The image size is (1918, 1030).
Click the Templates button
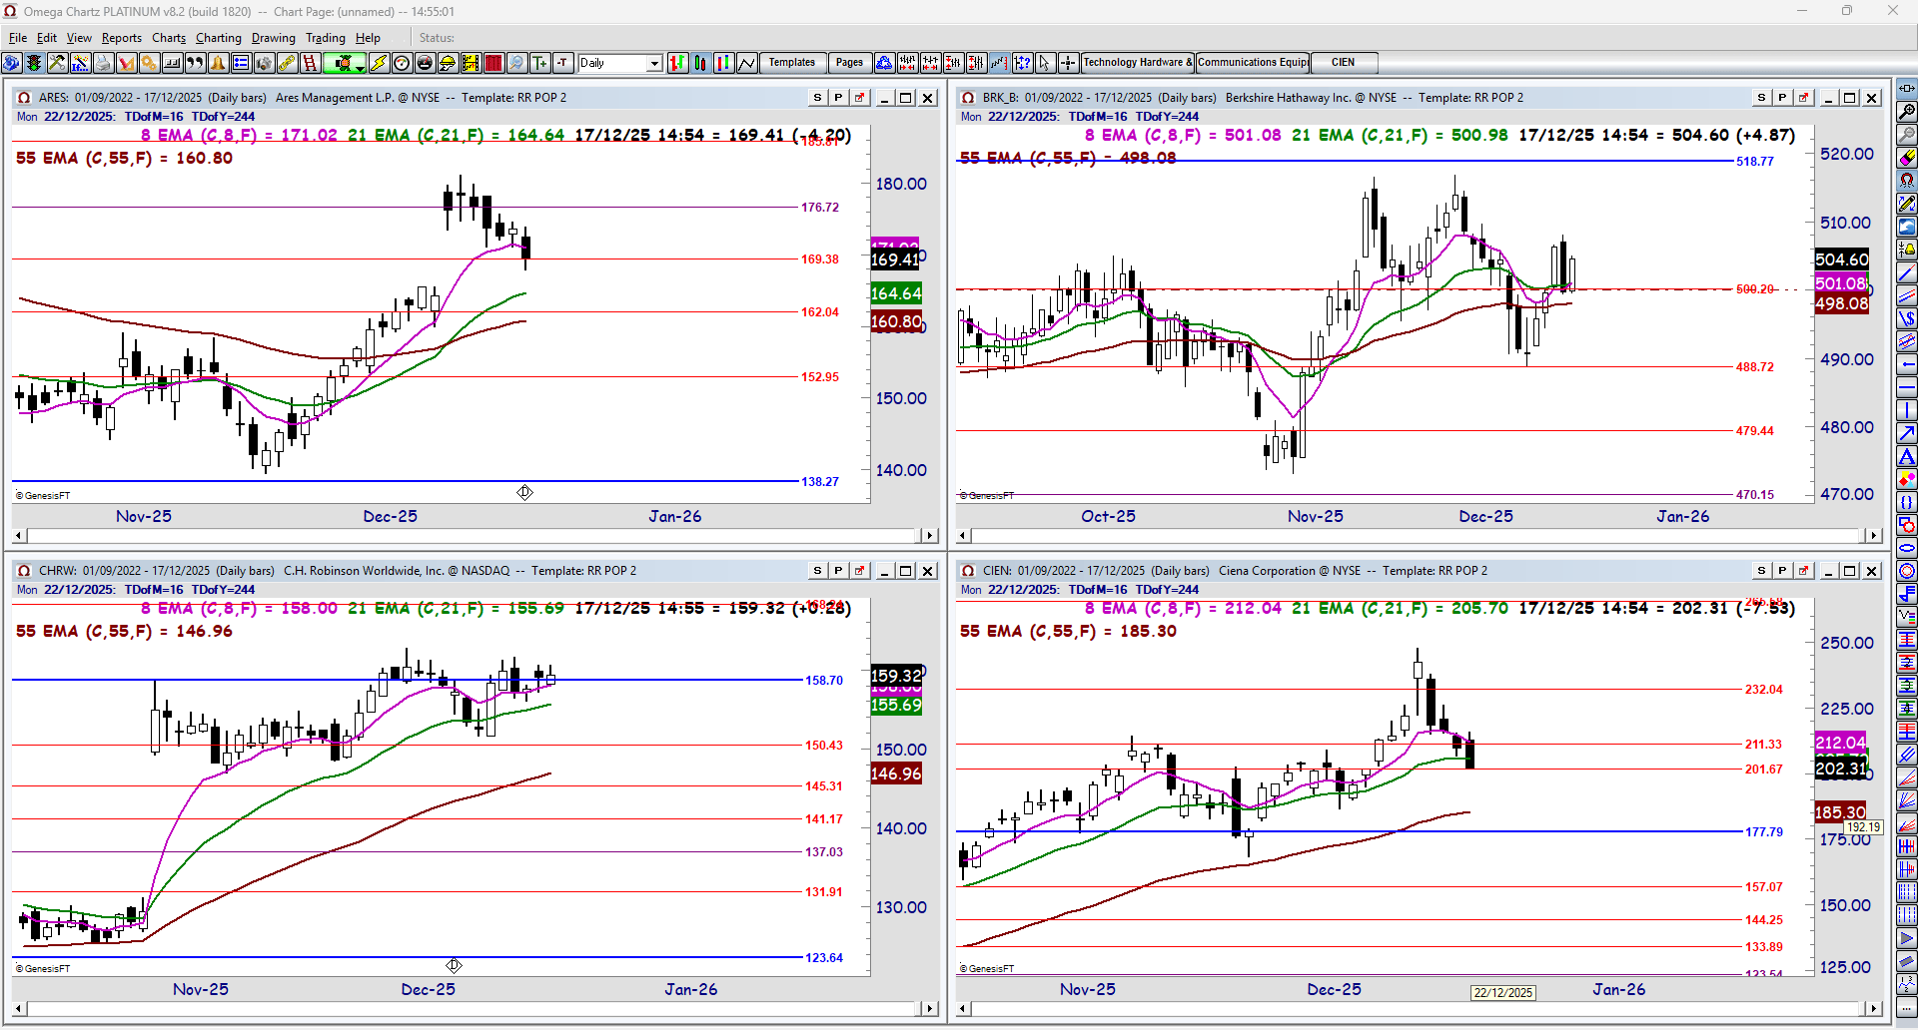(x=792, y=63)
